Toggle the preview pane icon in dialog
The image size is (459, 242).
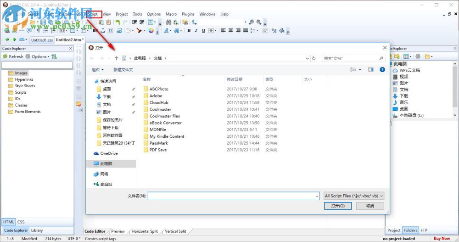(x=371, y=69)
